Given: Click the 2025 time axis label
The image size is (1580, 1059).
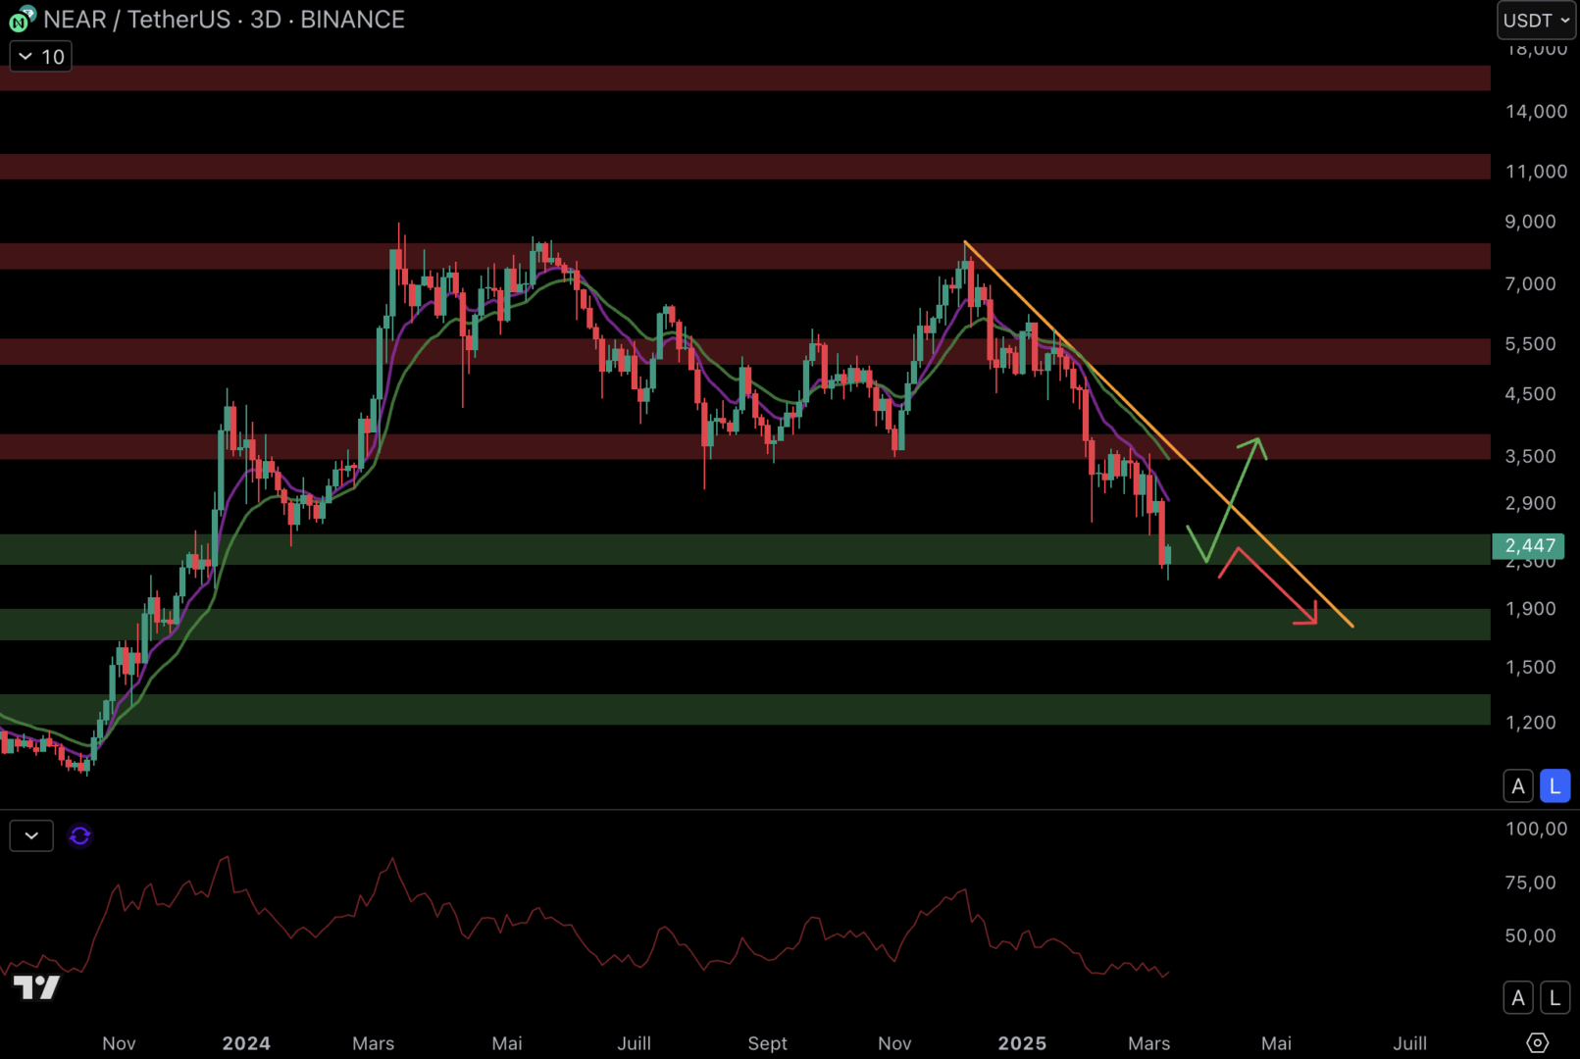Looking at the screenshot, I should point(1022,1043).
